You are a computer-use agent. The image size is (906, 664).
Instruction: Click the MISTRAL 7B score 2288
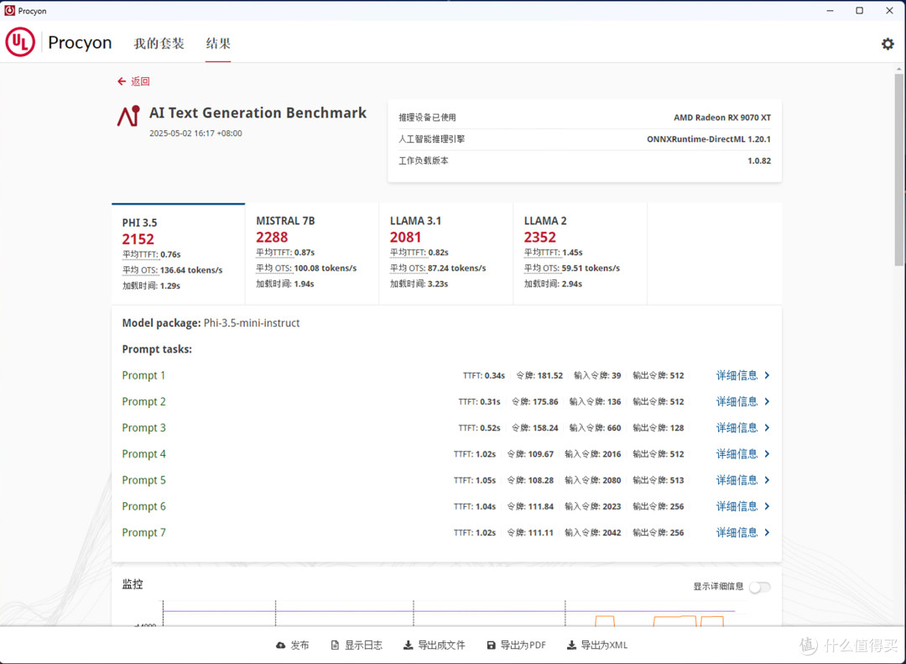pyautogui.click(x=272, y=237)
